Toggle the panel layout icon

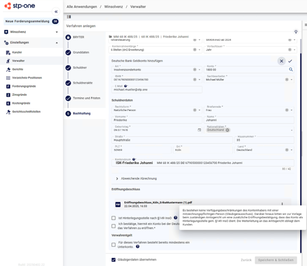tap(69, 17)
